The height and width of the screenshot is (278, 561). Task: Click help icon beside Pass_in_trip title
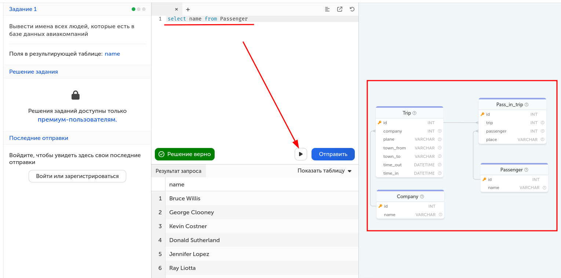(x=527, y=105)
